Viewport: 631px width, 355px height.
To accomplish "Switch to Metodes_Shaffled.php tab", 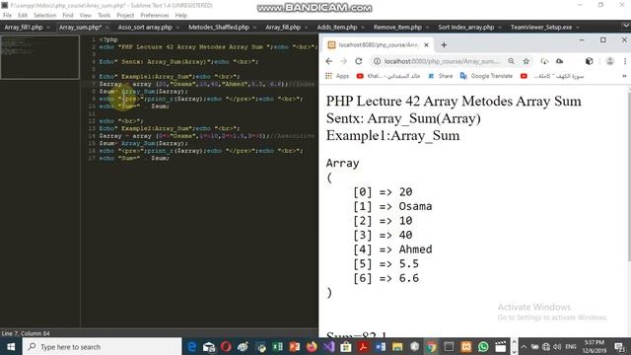I will point(219,28).
